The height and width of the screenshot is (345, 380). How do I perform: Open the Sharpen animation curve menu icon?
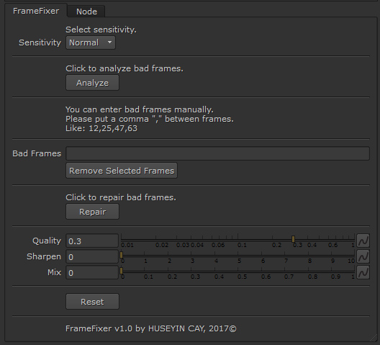point(363,256)
